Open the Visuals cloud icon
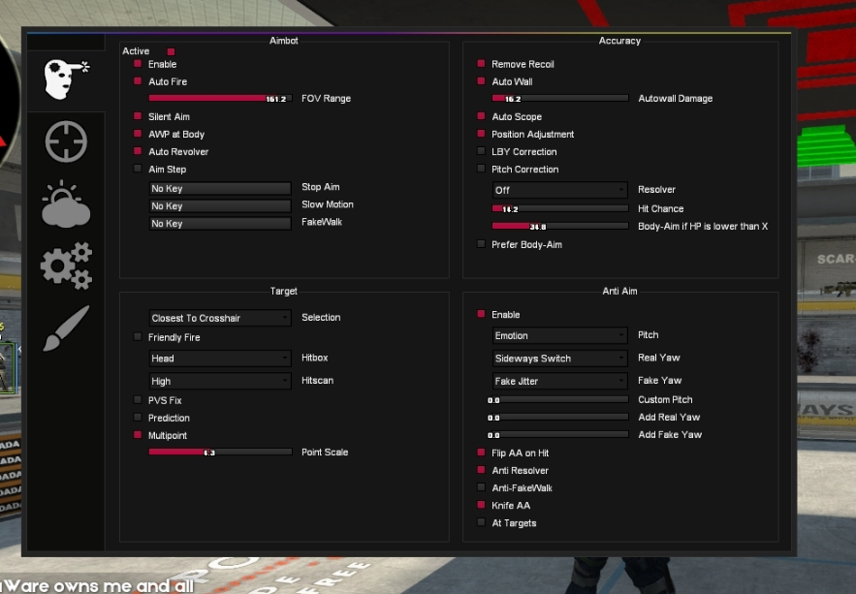The width and height of the screenshot is (856, 594). tap(65, 203)
